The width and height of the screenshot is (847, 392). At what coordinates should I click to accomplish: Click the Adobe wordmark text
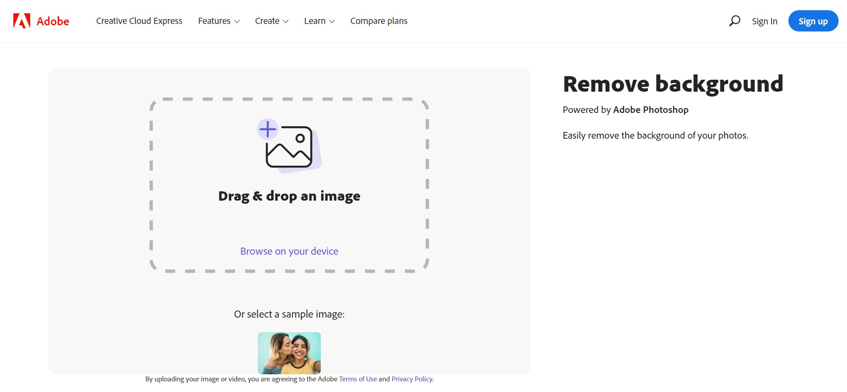tap(53, 21)
